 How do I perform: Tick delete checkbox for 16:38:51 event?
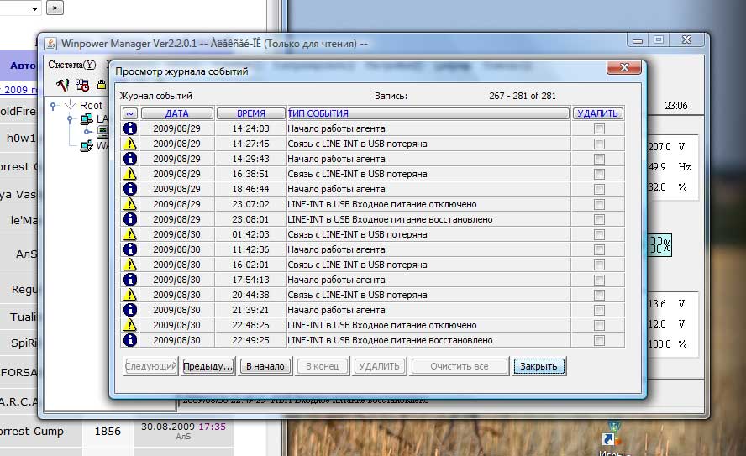599,174
